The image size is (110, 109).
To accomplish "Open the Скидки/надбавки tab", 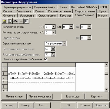I will tap(45, 7).
